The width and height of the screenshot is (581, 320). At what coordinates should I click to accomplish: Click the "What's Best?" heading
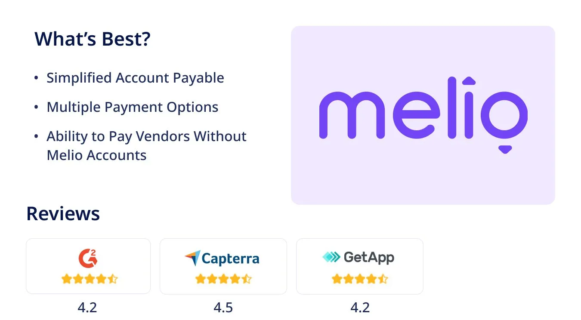click(93, 39)
